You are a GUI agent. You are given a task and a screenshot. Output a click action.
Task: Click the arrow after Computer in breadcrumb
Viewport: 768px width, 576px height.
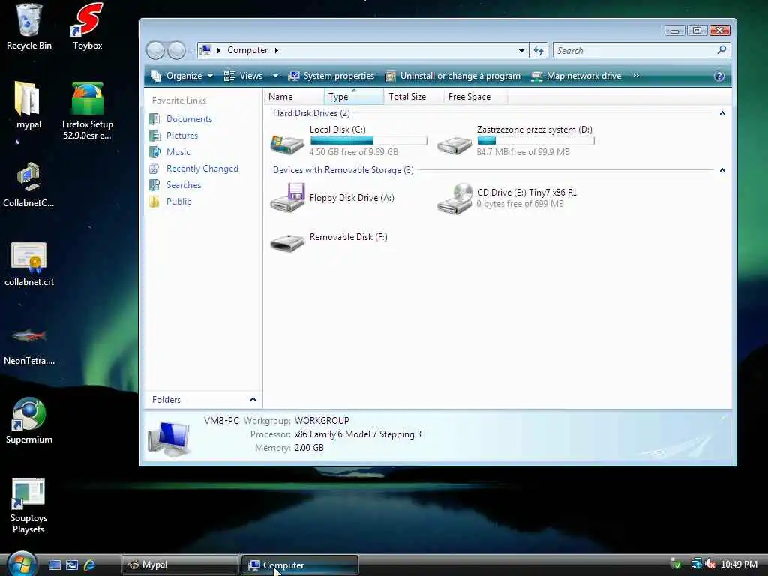coord(276,50)
